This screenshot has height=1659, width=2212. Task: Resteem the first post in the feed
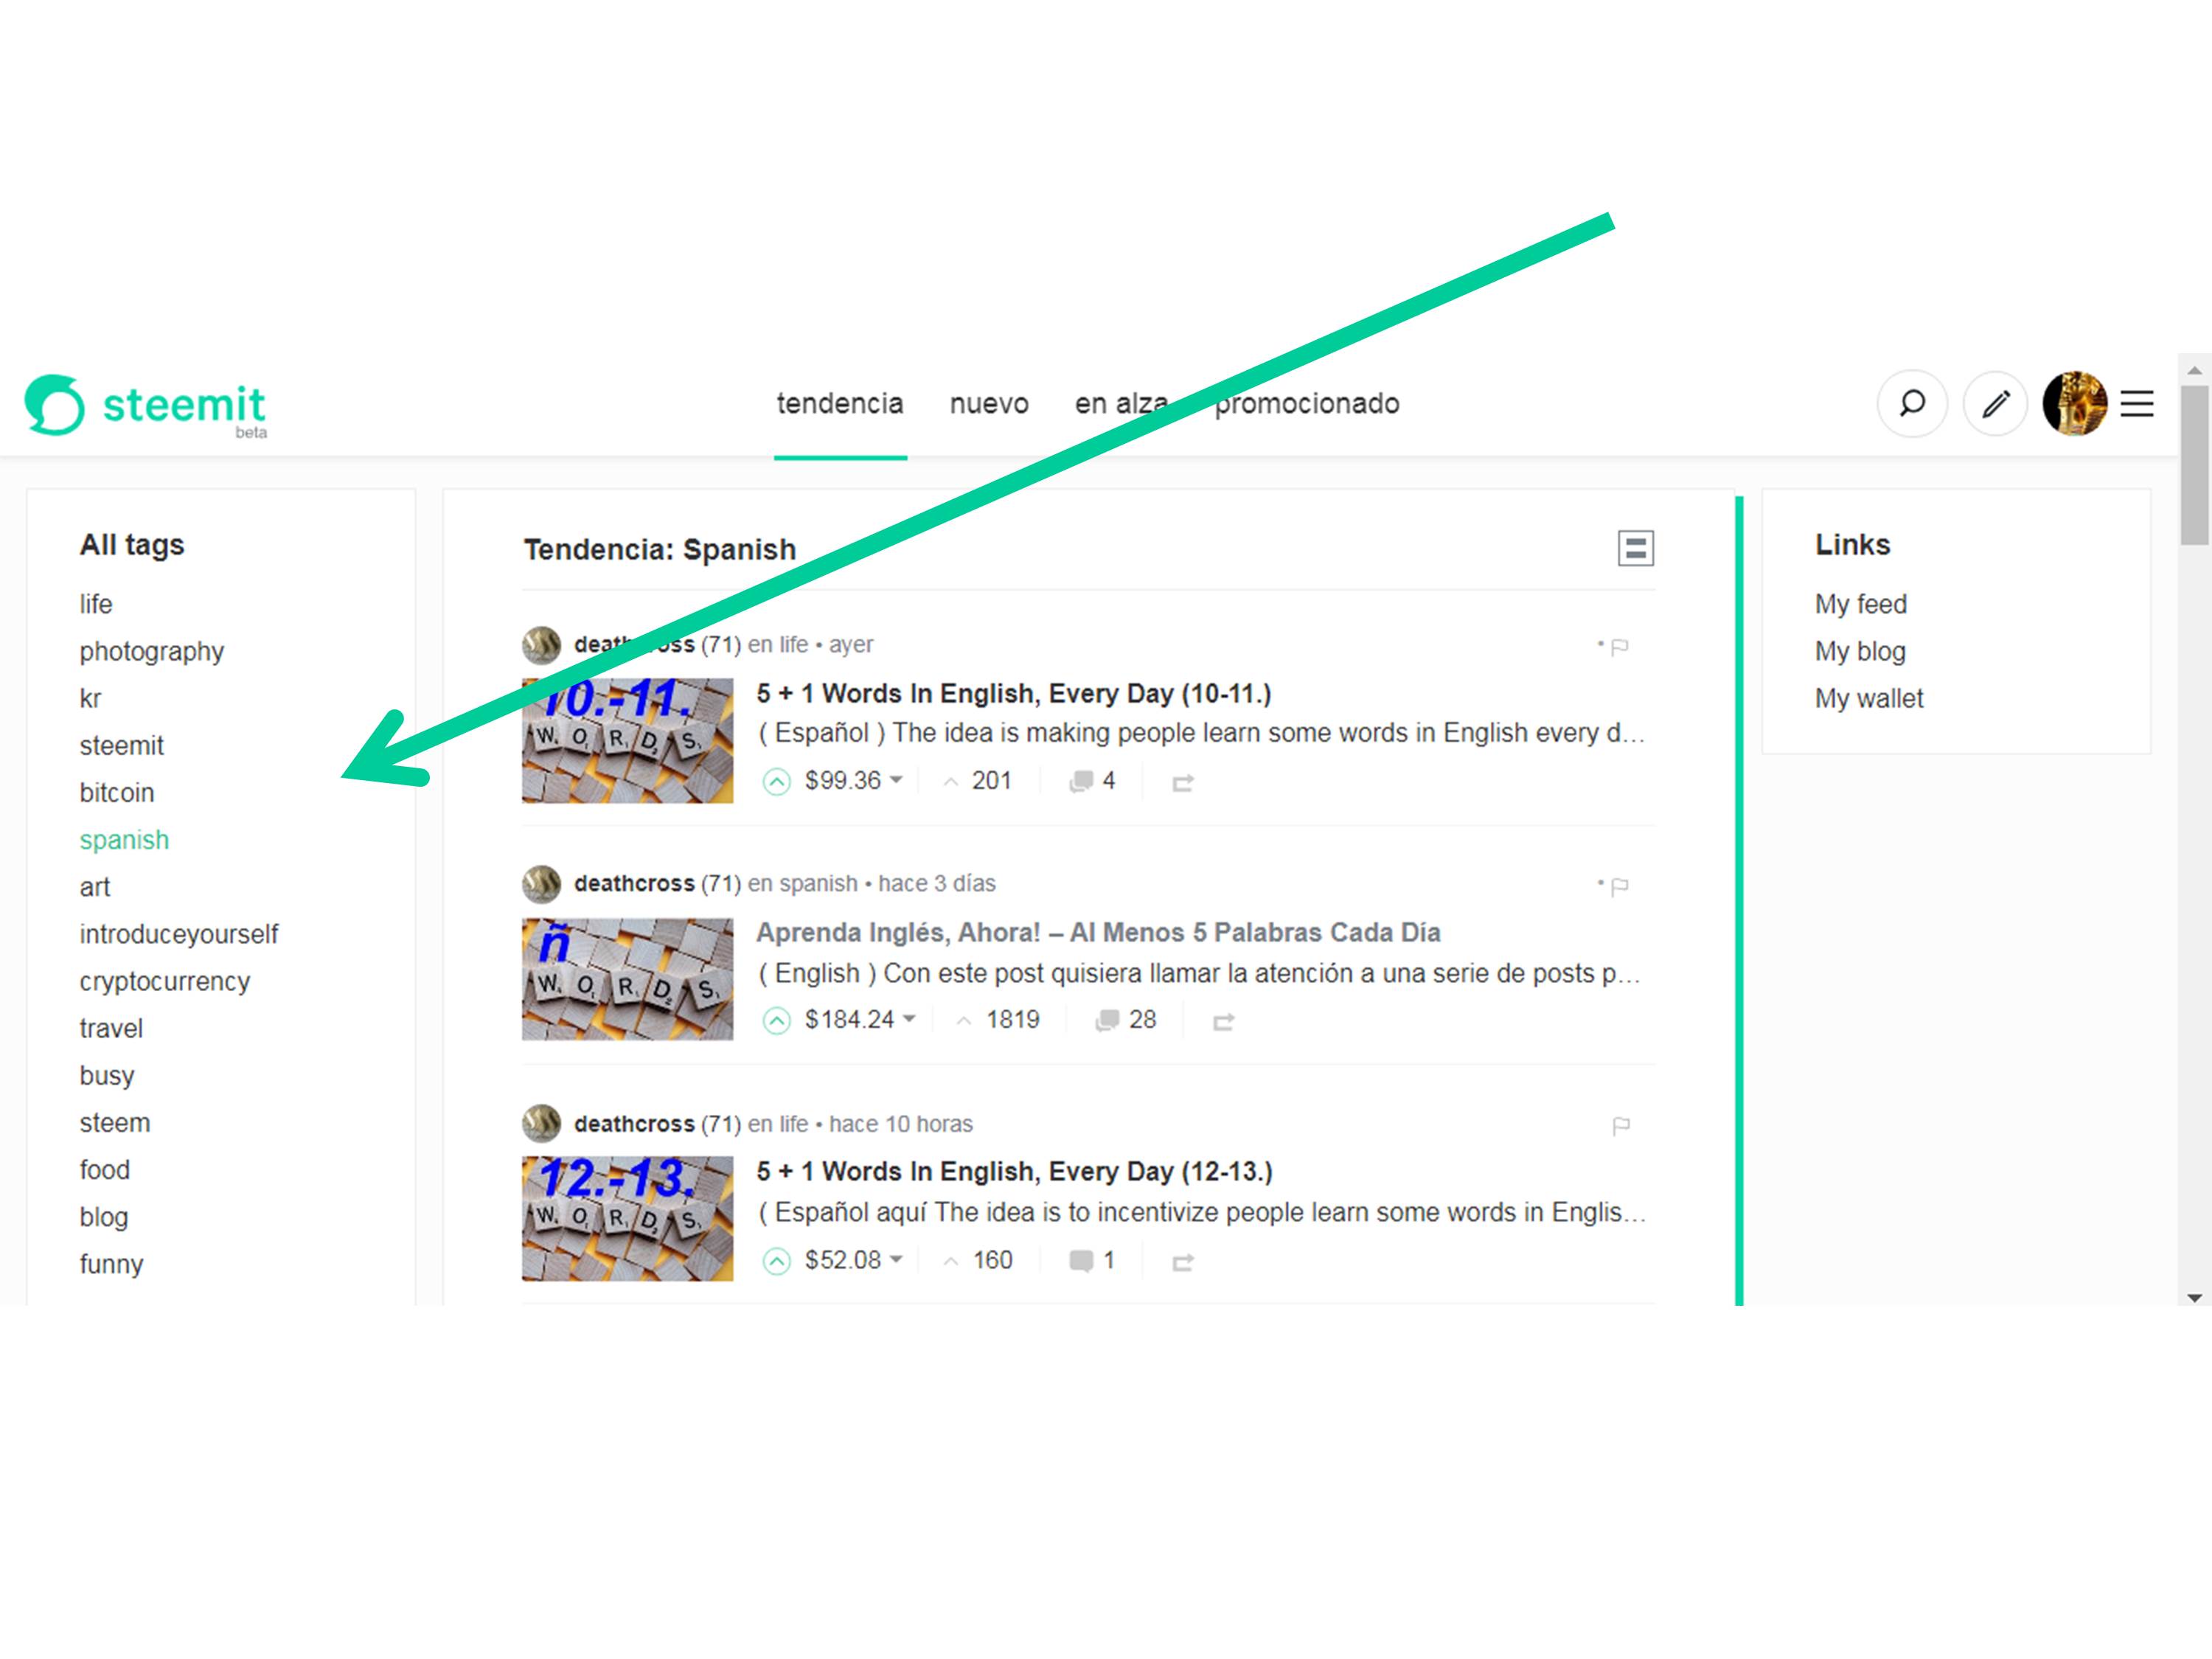(1183, 781)
